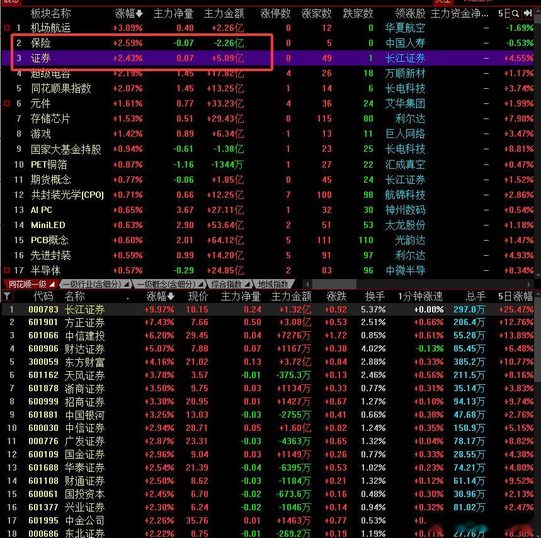Select stock 中信证券 in list
The width and height of the screenshot is (541, 538).
pyautogui.click(x=268, y=428)
